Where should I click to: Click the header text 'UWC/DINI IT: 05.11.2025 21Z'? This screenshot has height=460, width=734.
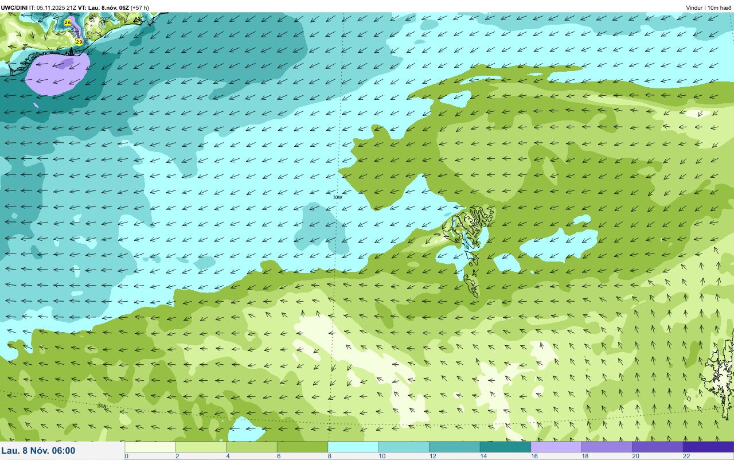[38, 7]
